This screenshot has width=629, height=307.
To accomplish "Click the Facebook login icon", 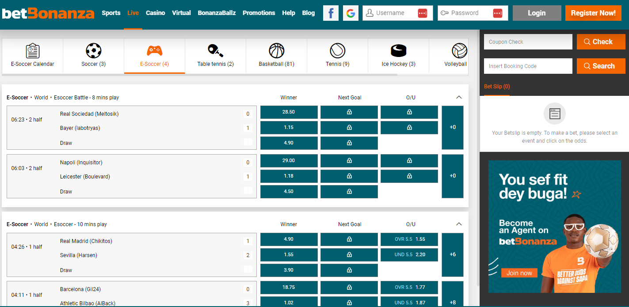I will pos(331,13).
